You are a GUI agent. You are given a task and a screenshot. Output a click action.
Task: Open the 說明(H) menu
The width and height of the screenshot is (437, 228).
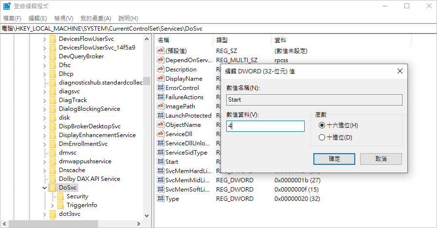[x=128, y=18]
